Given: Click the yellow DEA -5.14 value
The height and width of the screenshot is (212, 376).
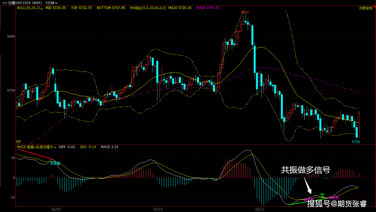Looking at the screenshot, I should (88, 147).
